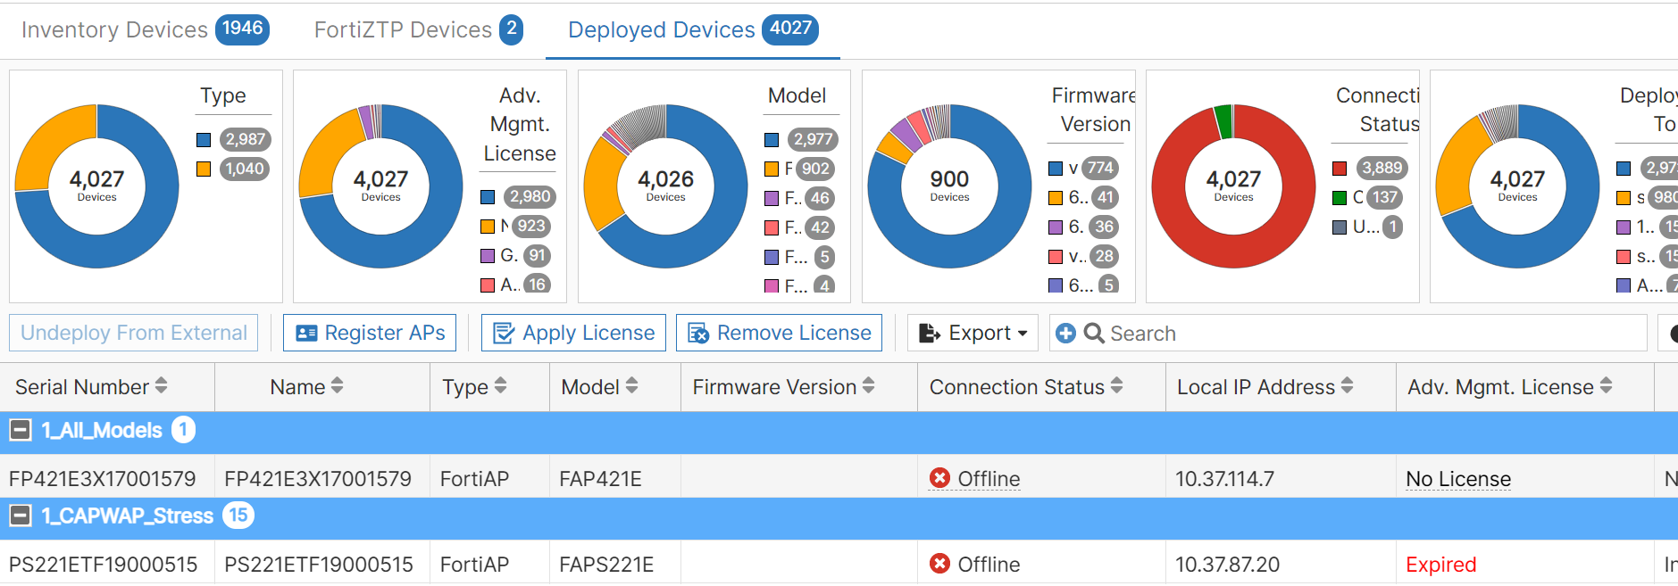Click purple swatch 46 in Model legend

coord(772,198)
